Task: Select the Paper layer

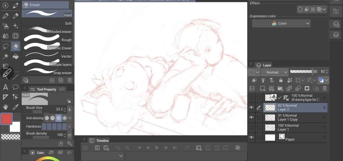Action: coord(295,138)
